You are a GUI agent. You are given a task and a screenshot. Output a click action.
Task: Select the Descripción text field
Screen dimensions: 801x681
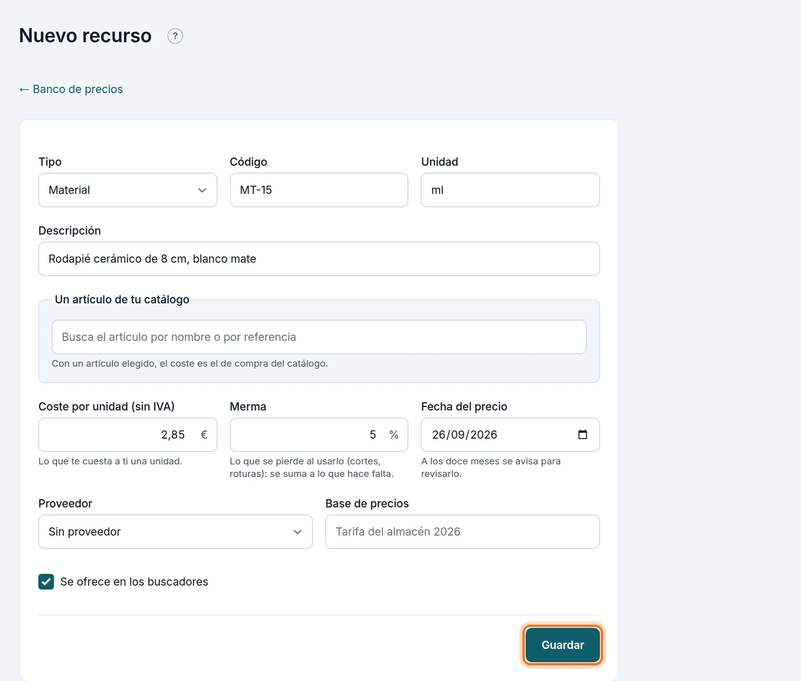click(319, 259)
